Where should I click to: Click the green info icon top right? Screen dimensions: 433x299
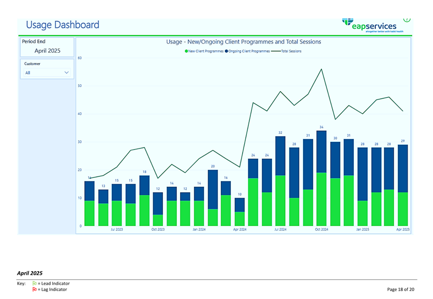(x=407, y=20)
